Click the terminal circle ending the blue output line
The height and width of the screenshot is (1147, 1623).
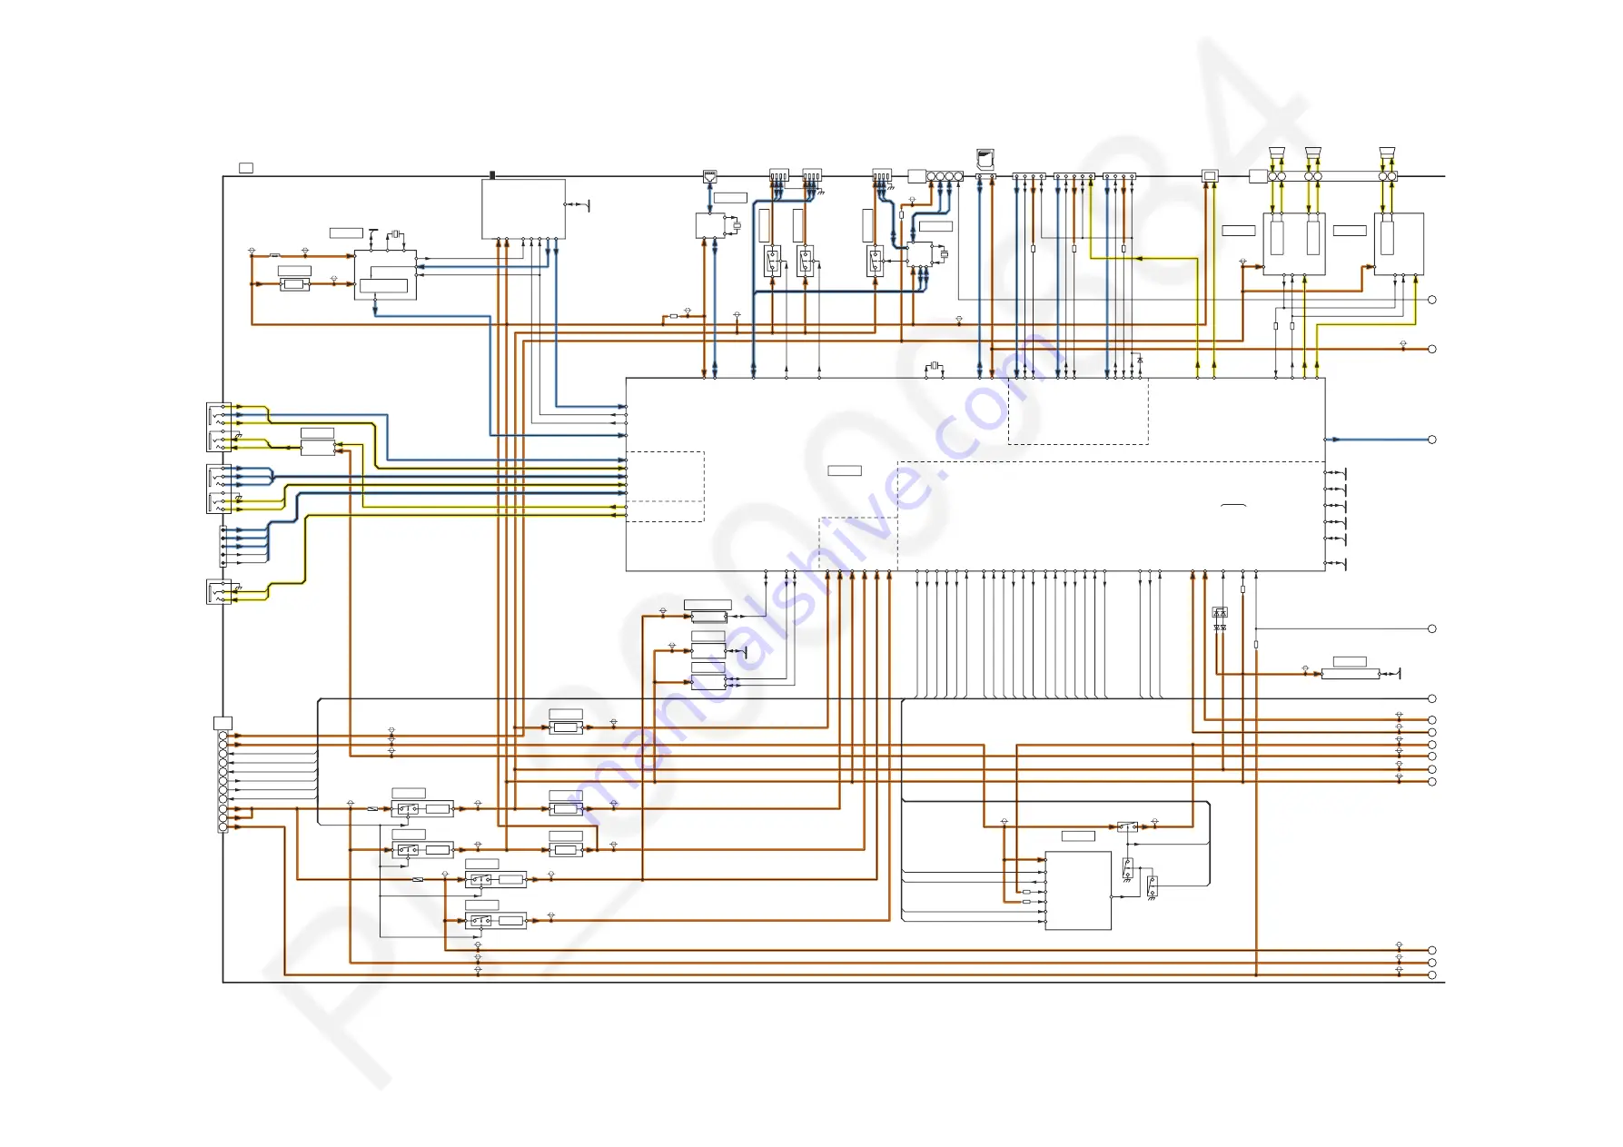1432,440
